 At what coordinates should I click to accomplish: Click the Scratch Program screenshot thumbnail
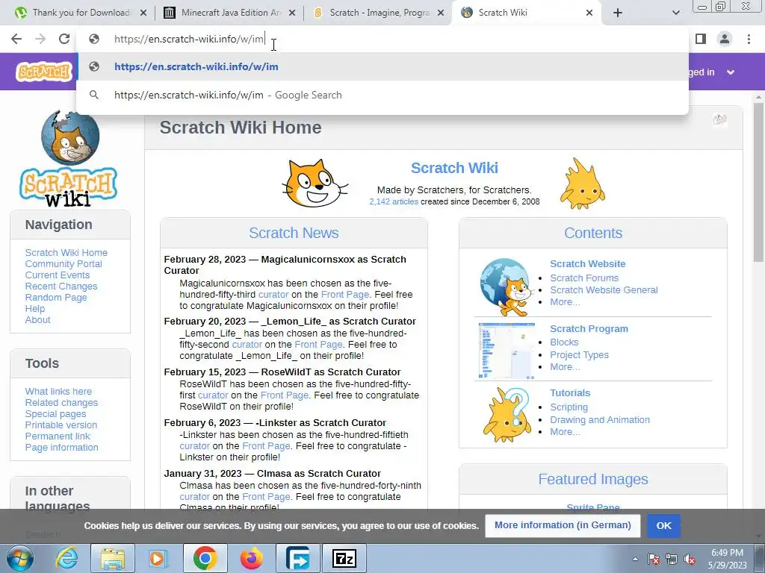pos(507,351)
